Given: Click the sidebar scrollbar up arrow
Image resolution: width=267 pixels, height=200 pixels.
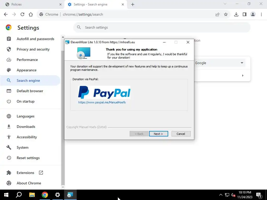Looking at the screenshot, I should click(x=63, y=37).
